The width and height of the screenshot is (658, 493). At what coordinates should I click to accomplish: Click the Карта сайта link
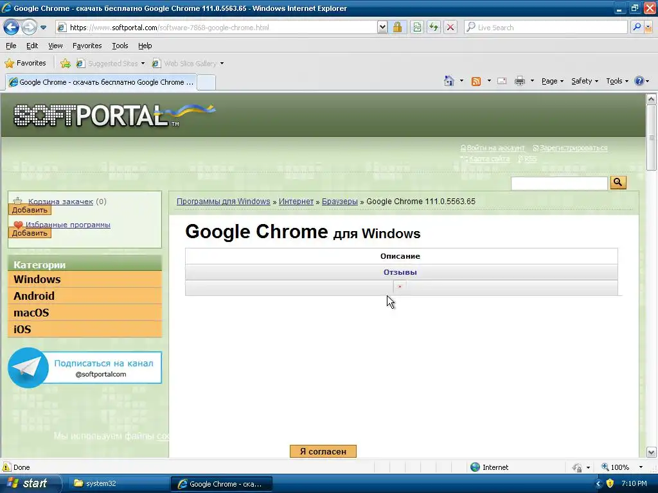(x=489, y=159)
